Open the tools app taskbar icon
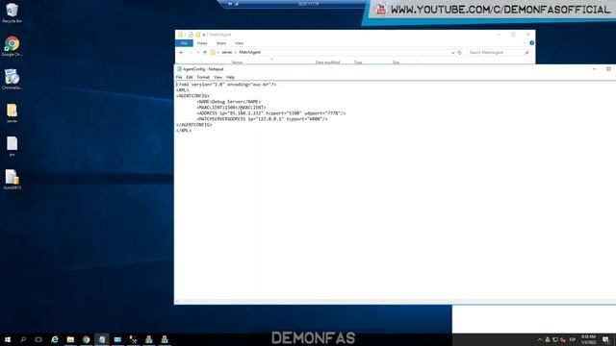Screen dimensions: 616x346 click(x=133, y=339)
